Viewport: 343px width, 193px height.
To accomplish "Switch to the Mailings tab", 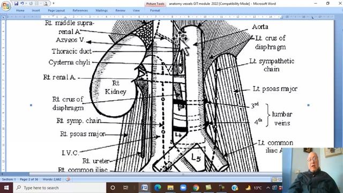I will point(101,11).
